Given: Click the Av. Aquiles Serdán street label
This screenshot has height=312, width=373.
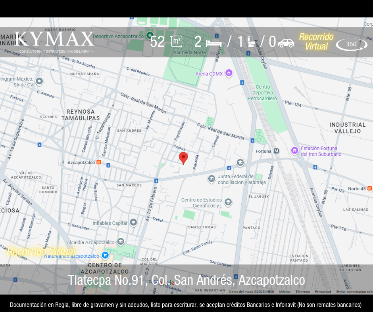Looking at the screenshot, I should coord(17,192).
